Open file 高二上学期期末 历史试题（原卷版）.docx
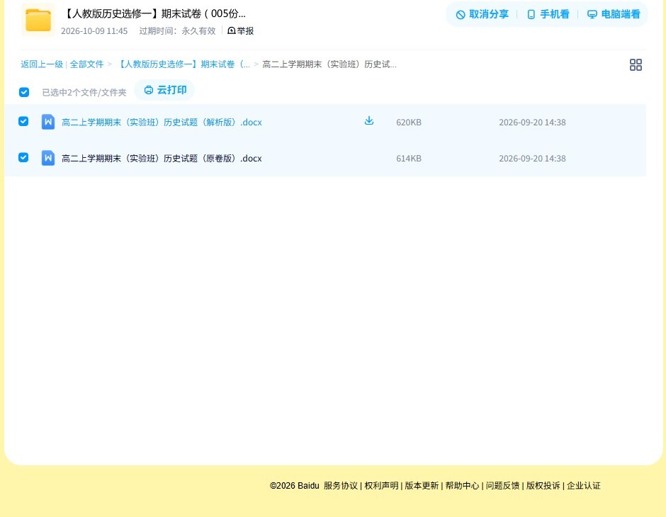666x517 pixels. pyautogui.click(x=162, y=159)
